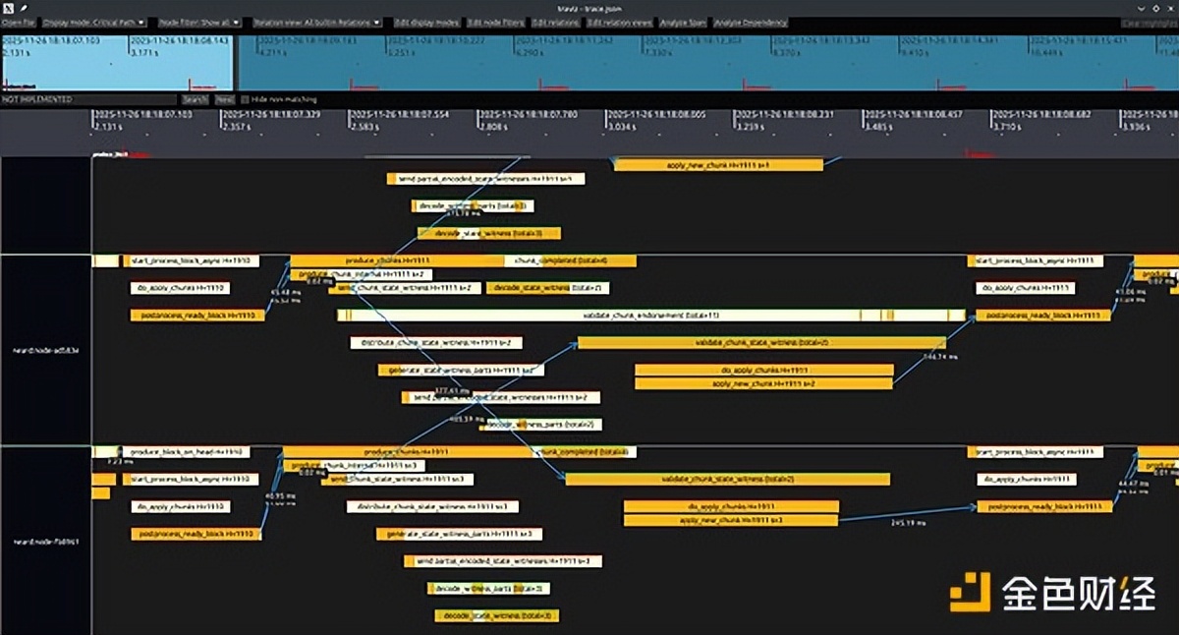Viewport: 1179px width, 635px height.
Task: Click the Edit relations button
Action: click(x=556, y=22)
